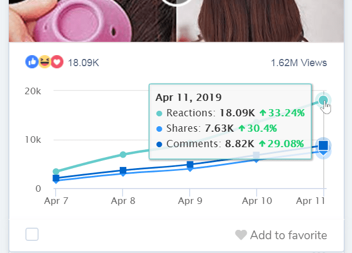Click the 1.62M Views label
The image size is (352, 253).
click(299, 63)
